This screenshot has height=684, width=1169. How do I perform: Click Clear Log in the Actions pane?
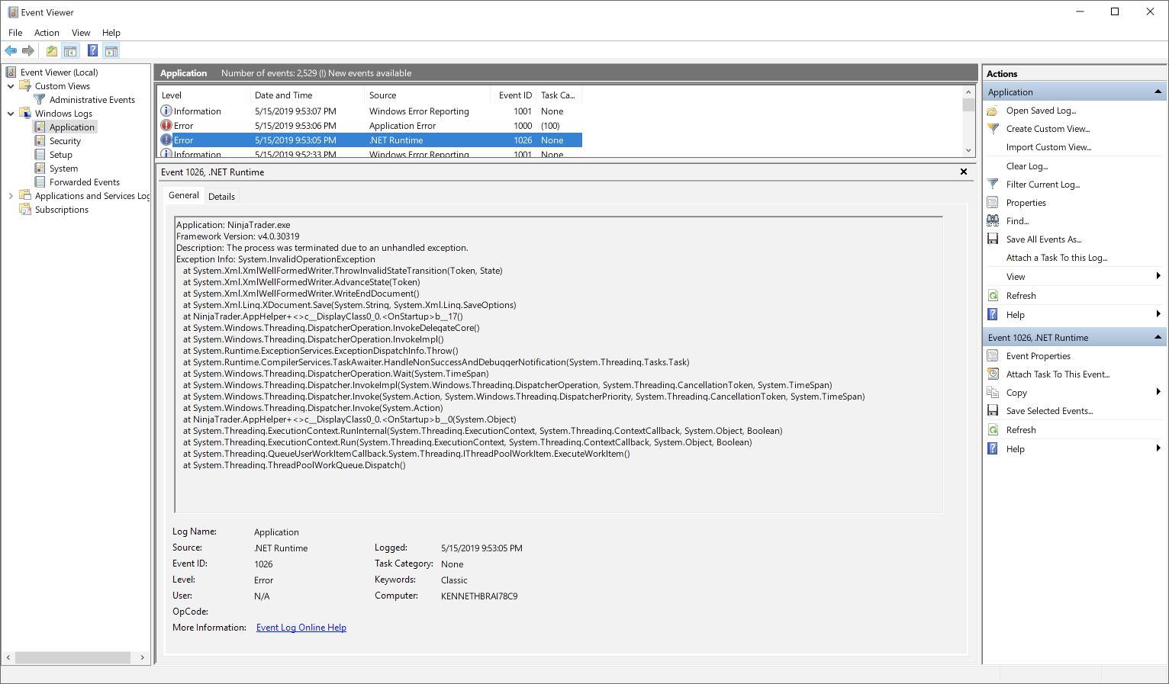coord(1027,166)
